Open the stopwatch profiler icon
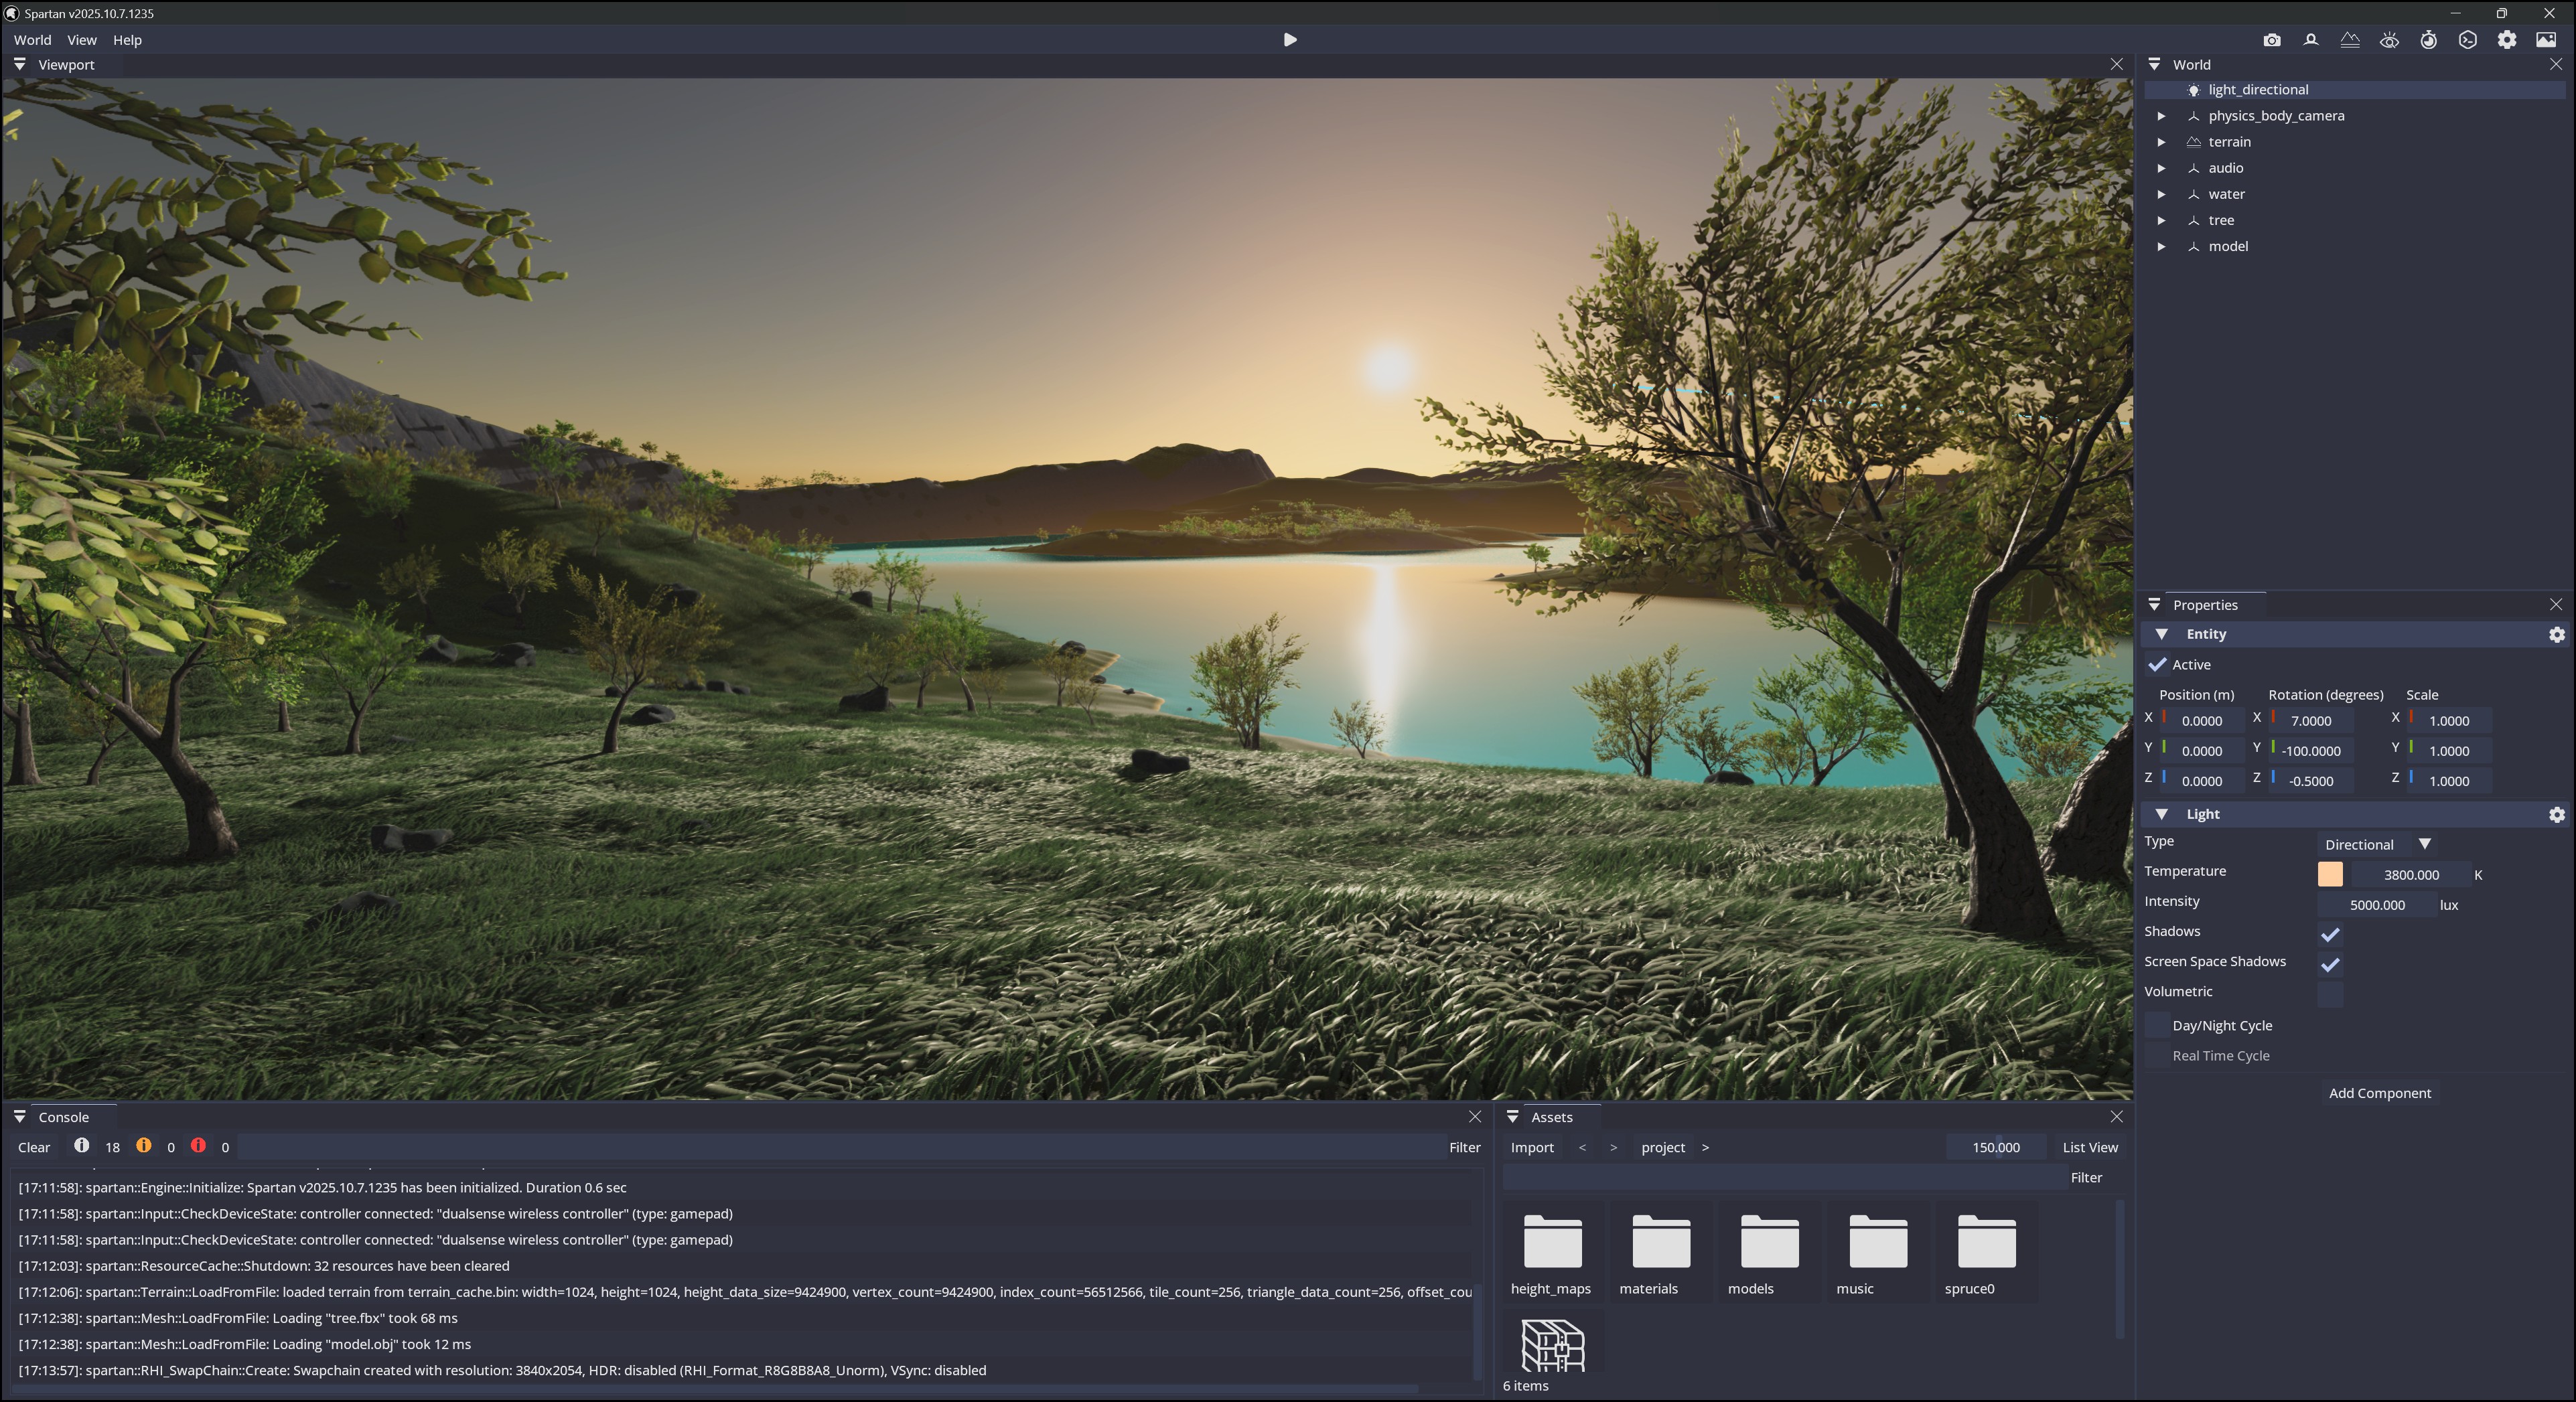 [x=2428, y=40]
